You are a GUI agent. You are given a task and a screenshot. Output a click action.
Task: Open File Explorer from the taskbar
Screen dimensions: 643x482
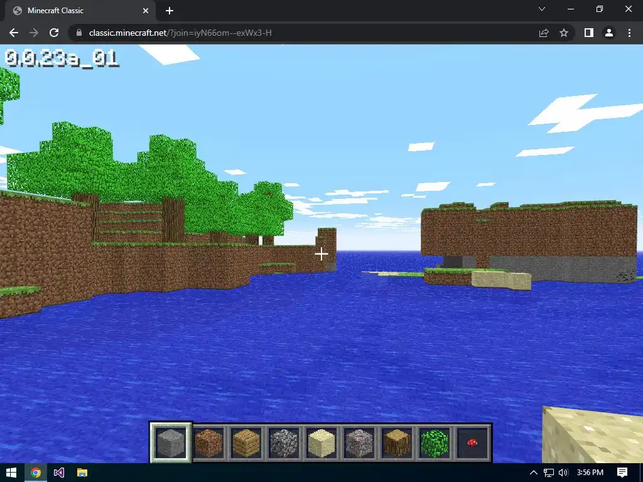(82, 473)
